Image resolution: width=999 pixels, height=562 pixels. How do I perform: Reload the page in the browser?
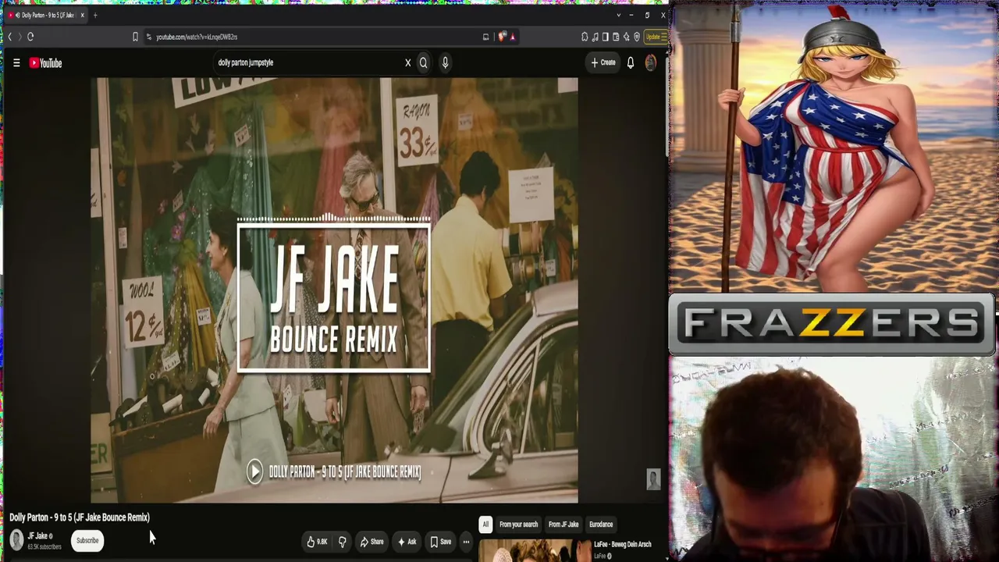pos(30,37)
